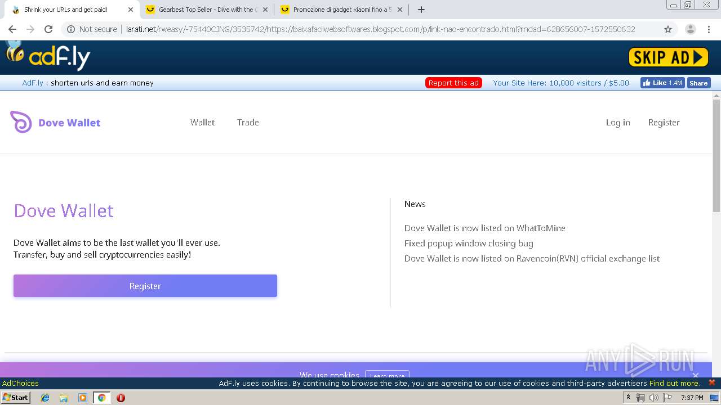This screenshot has width=721, height=405.
Task: Open the Chrome profile avatar
Action: click(690, 29)
